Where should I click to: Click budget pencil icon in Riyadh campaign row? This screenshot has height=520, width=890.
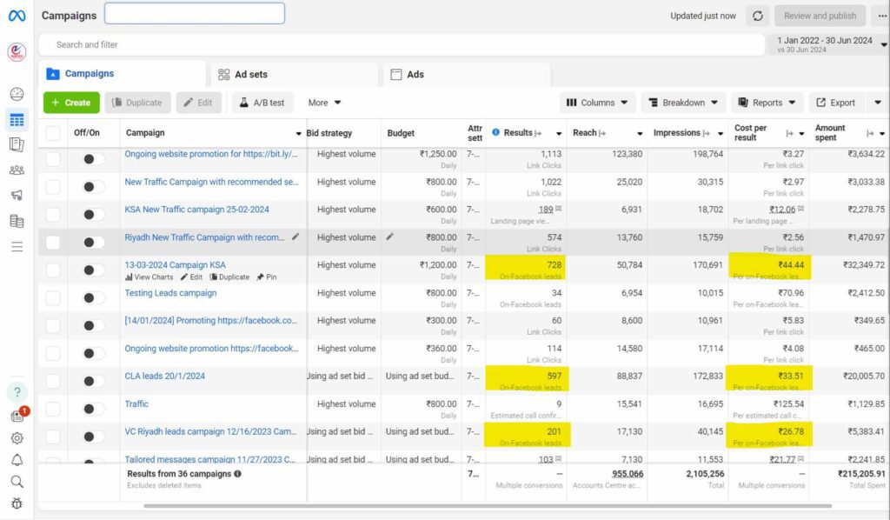[x=390, y=237]
